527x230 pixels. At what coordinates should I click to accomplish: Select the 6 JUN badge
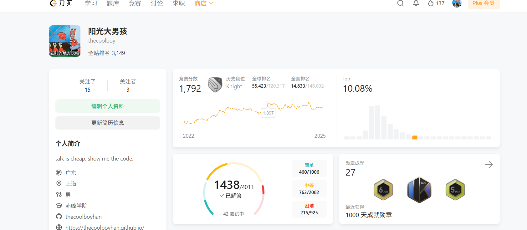[383, 190]
